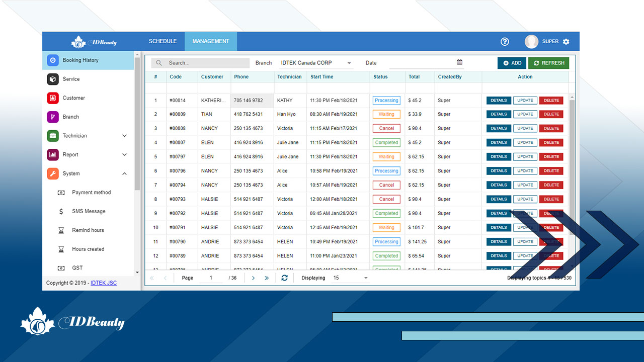This screenshot has width=644, height=362.
Task: Go to the last page with double arrow
Action: pyautogui.click(x=267, y=278)
